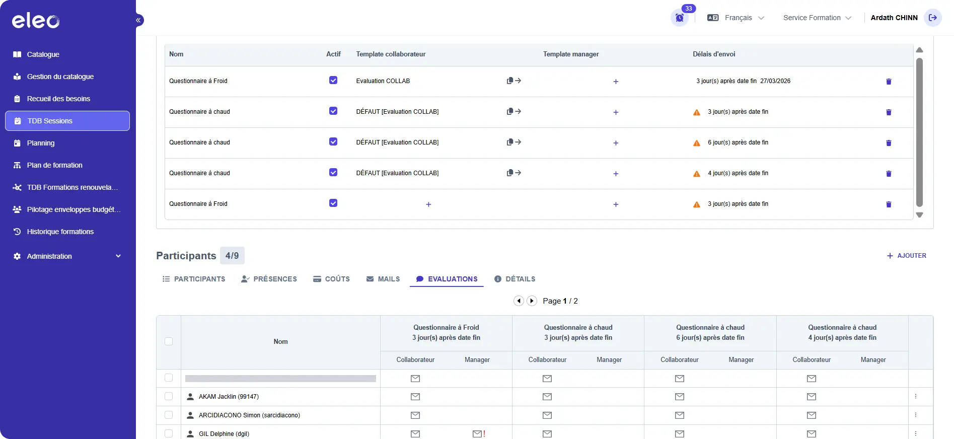Click the questionnaire table scrollbar down arrow
This screenshot has height=439, width=954.
tap(919, 215)
